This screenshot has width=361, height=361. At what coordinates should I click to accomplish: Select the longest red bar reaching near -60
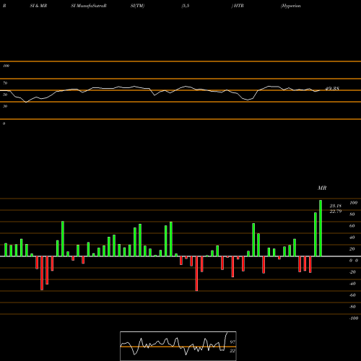[196, 274]
